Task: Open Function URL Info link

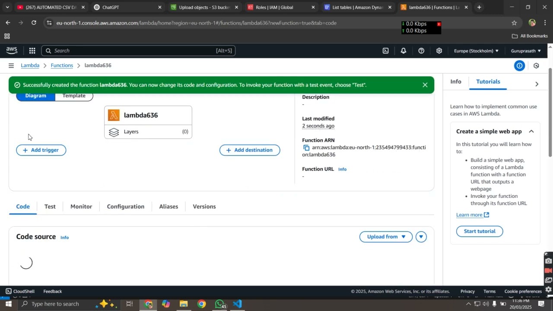Action: 342,169
